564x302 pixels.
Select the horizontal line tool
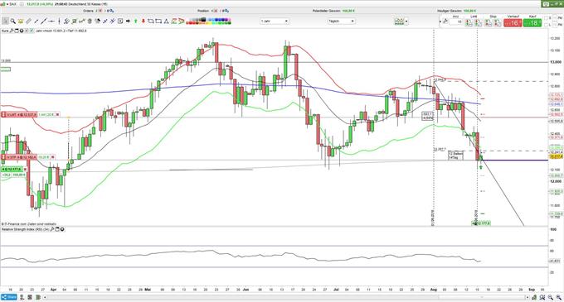pyautogui.click(x=51, y=22)
